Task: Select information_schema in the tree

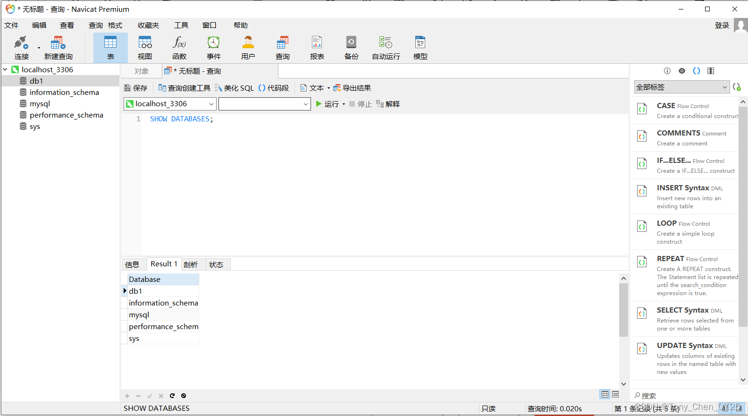Action: 64,93
